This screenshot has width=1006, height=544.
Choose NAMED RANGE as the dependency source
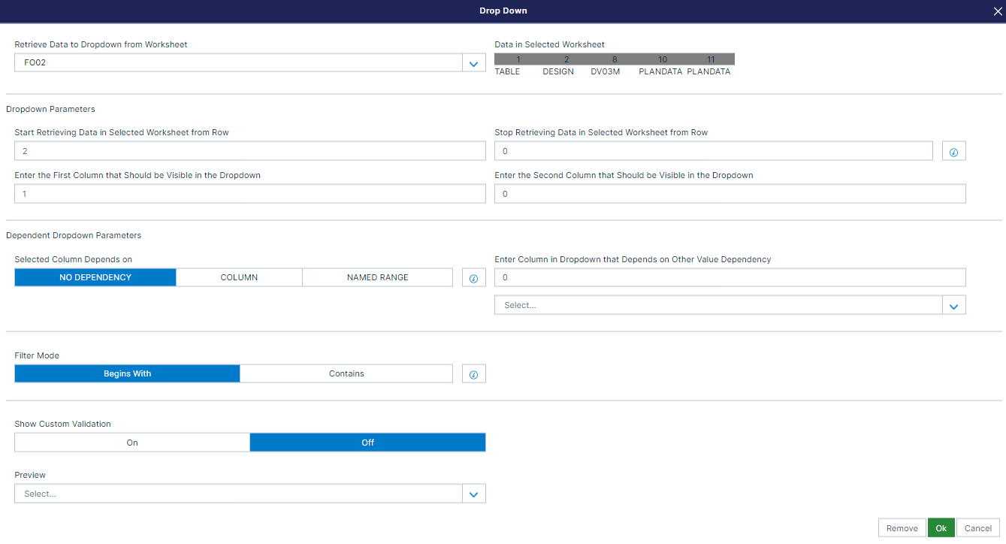click(377, 277)
